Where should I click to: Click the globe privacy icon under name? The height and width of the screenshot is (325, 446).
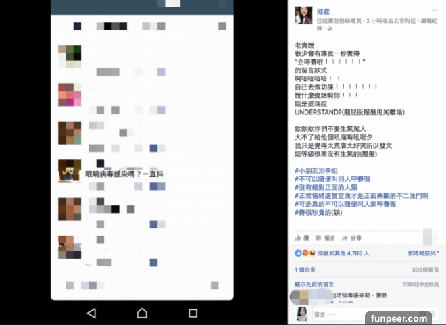click(330, 28)
